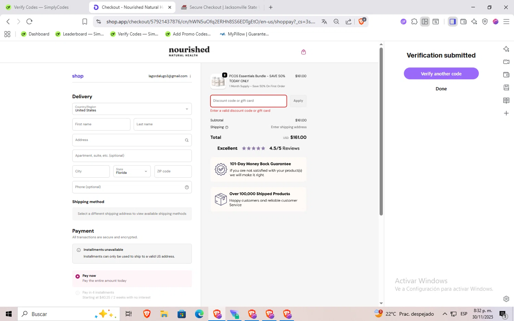The width and height of the screenshot is (514, 321).
Task: Reload the checkout page
Action: pyautogui.click(x=29, y=22)
